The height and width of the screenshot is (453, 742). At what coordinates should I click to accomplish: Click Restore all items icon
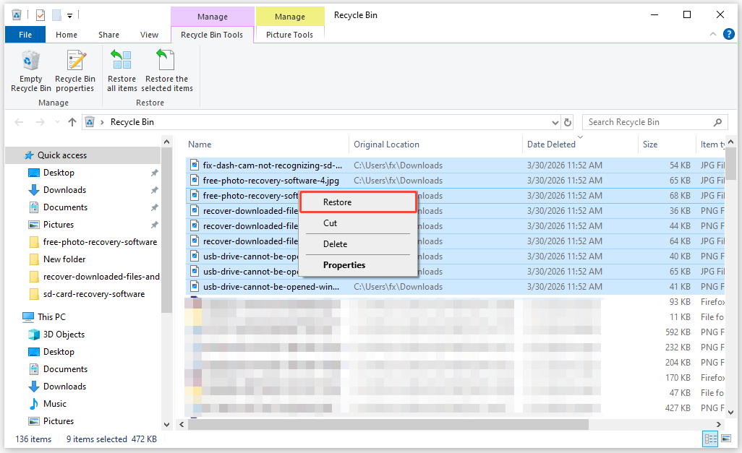(121, 72)
